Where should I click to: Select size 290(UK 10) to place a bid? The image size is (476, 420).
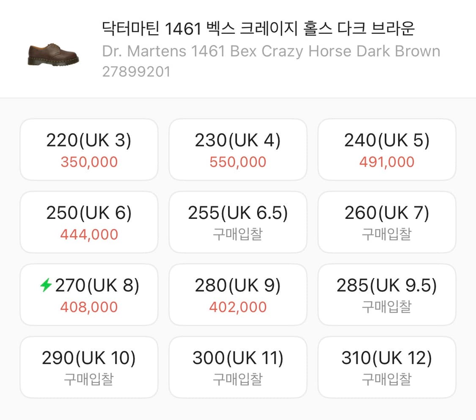(x=88, y=367)
